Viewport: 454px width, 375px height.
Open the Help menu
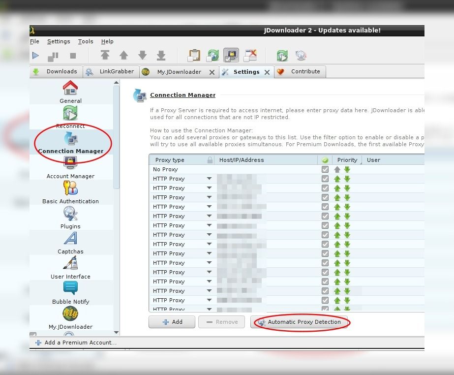107,41
